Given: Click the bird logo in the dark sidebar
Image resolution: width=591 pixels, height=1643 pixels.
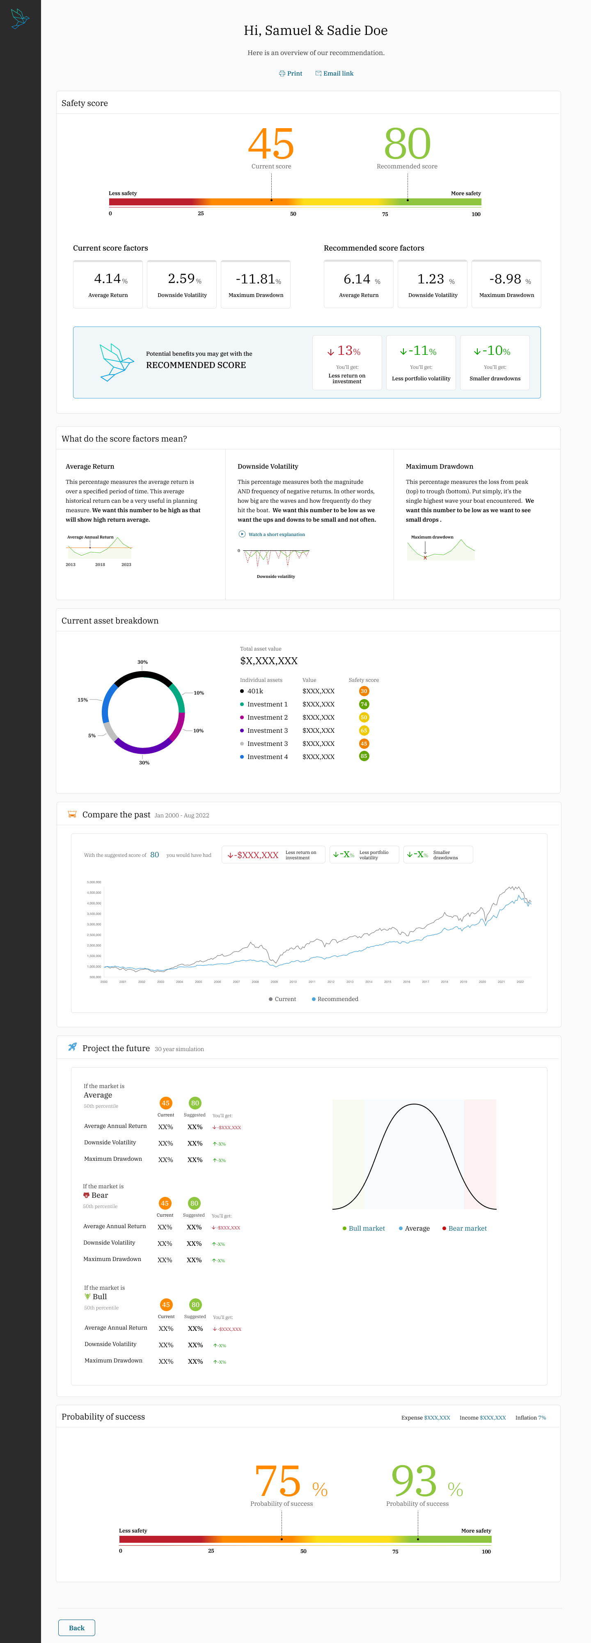Looking at the screenshot, I should point(21,18).
